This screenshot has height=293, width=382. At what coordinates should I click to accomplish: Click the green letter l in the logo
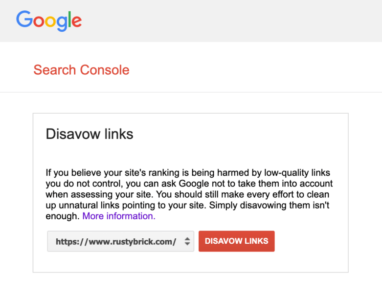pos(69,19)
